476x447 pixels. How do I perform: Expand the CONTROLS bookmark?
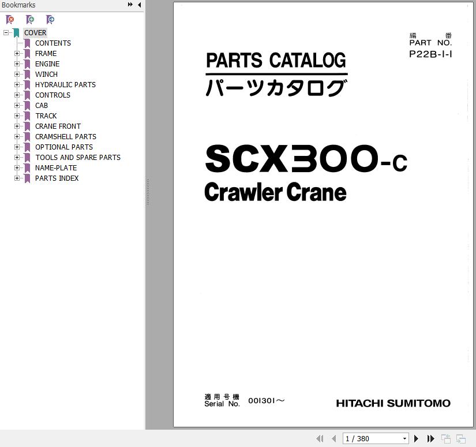coord(17,95)
